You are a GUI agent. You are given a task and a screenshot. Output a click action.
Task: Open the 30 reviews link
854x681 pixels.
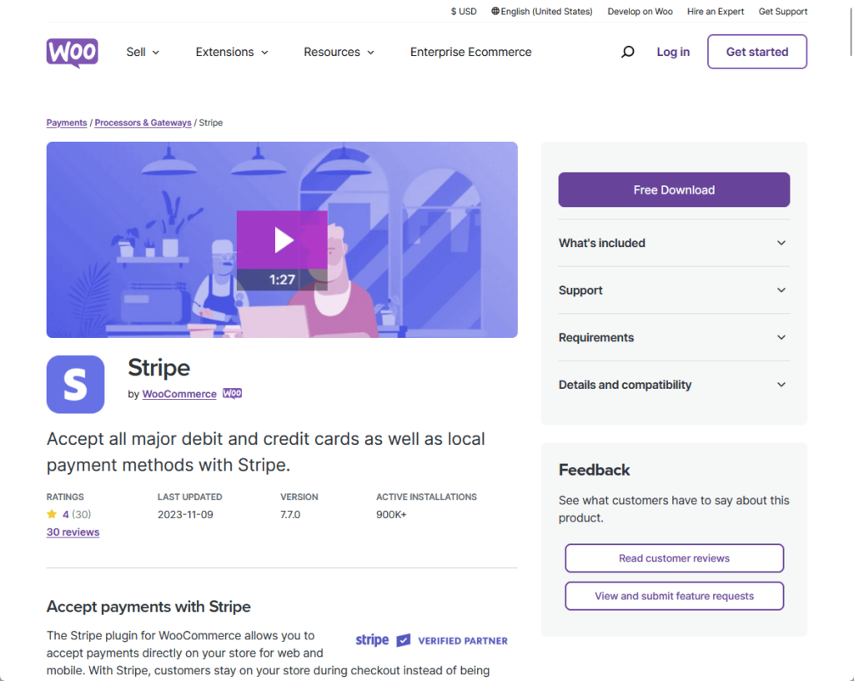coord(73,532)
